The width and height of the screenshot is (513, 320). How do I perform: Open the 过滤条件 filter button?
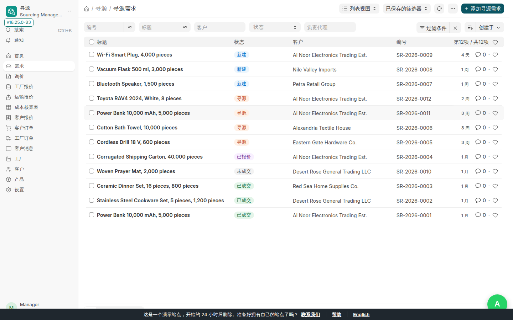pyautogui.click(x=433, y=28)
